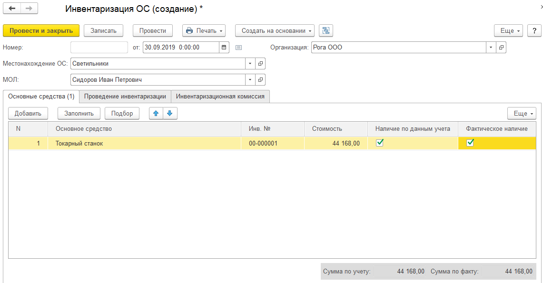This screenshot has height=283, width=543.
Task: Click the forward navigation arrow
Action: tap(29, 9)
